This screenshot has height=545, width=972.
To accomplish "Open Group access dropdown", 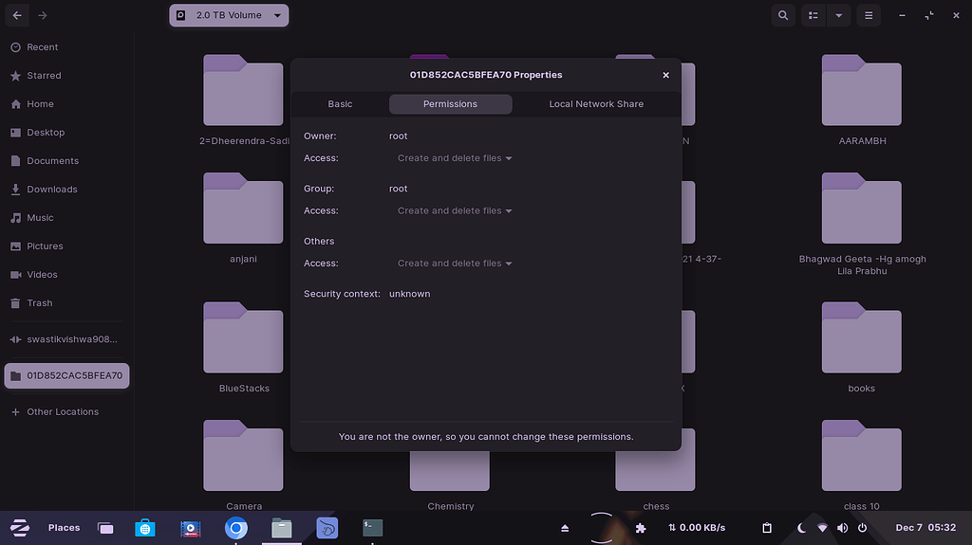I will click(455, 211).
